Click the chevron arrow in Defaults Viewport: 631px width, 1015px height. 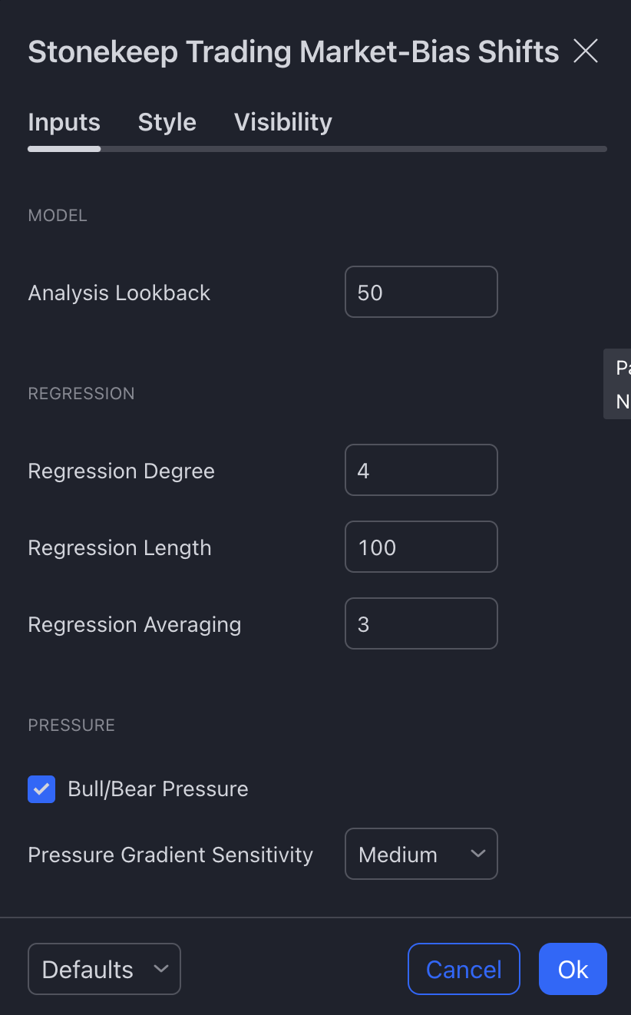160,969
